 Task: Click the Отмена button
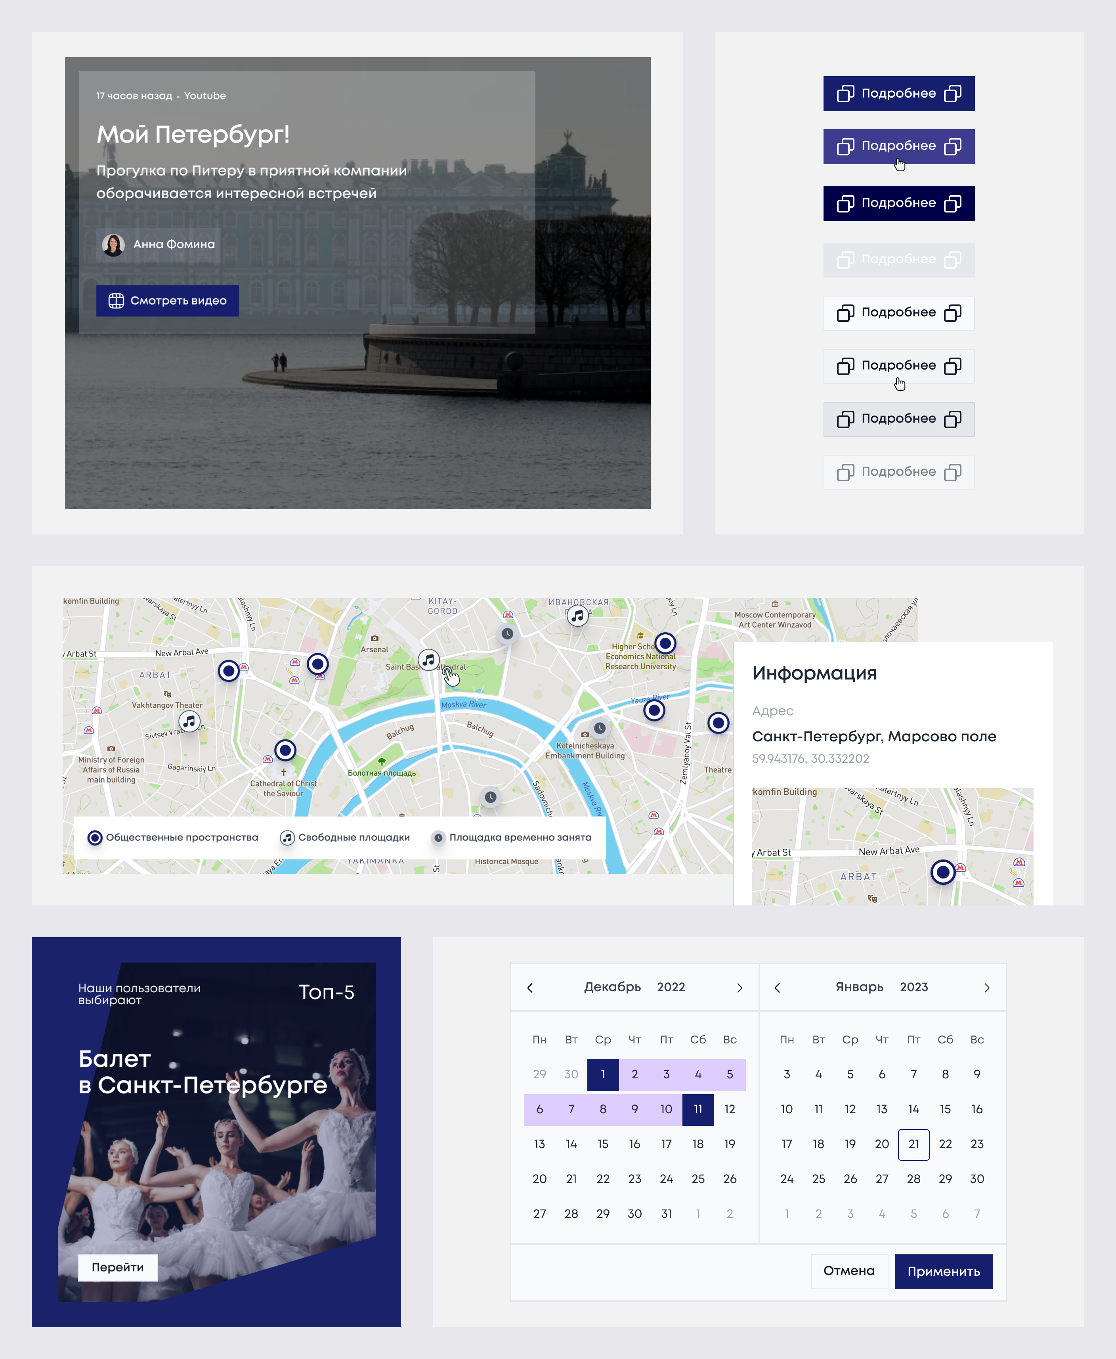click(x=849, y=1271)
